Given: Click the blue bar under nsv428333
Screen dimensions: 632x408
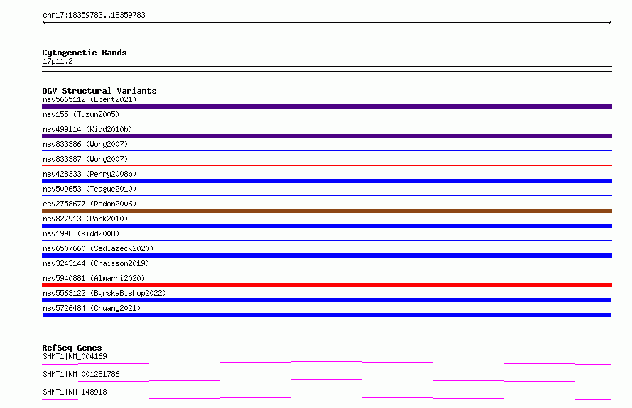Looking at the screenshot, I should 327,181.
